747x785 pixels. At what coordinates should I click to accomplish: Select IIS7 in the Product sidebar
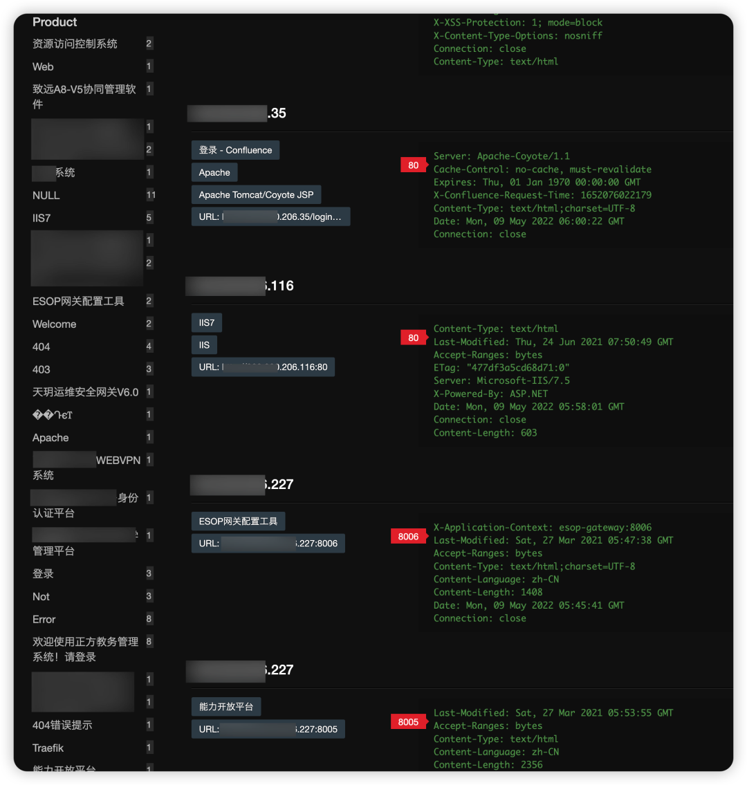[41, 218]
